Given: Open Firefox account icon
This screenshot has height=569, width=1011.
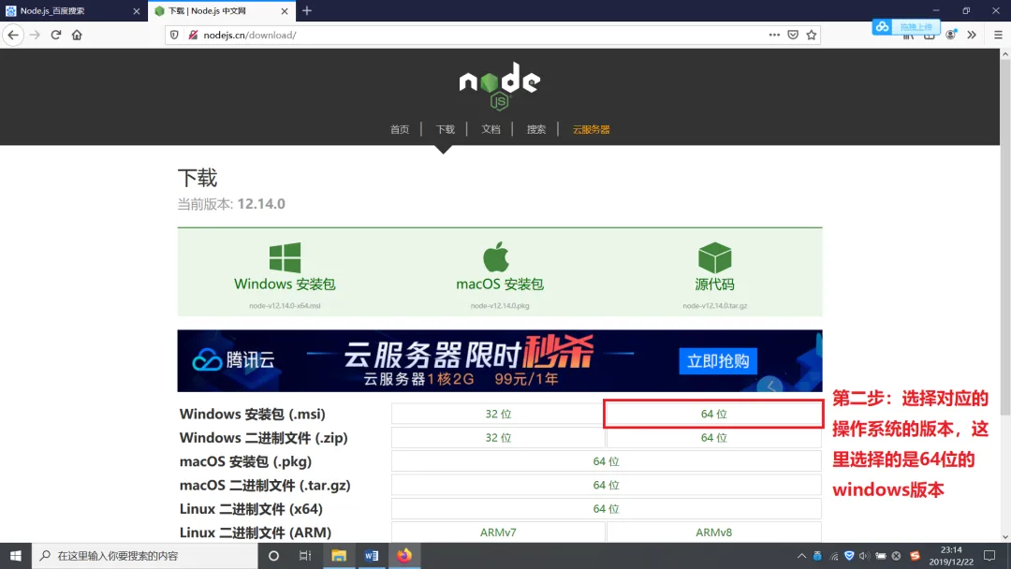Looking at the screenshot, I should coord(950,35).
